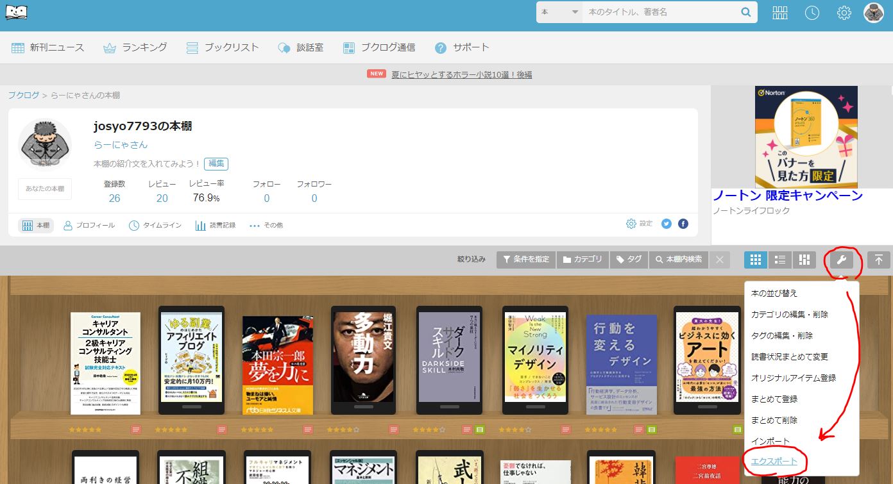
Task: Click the scroll-to-top arrow button
Action: 878,260
